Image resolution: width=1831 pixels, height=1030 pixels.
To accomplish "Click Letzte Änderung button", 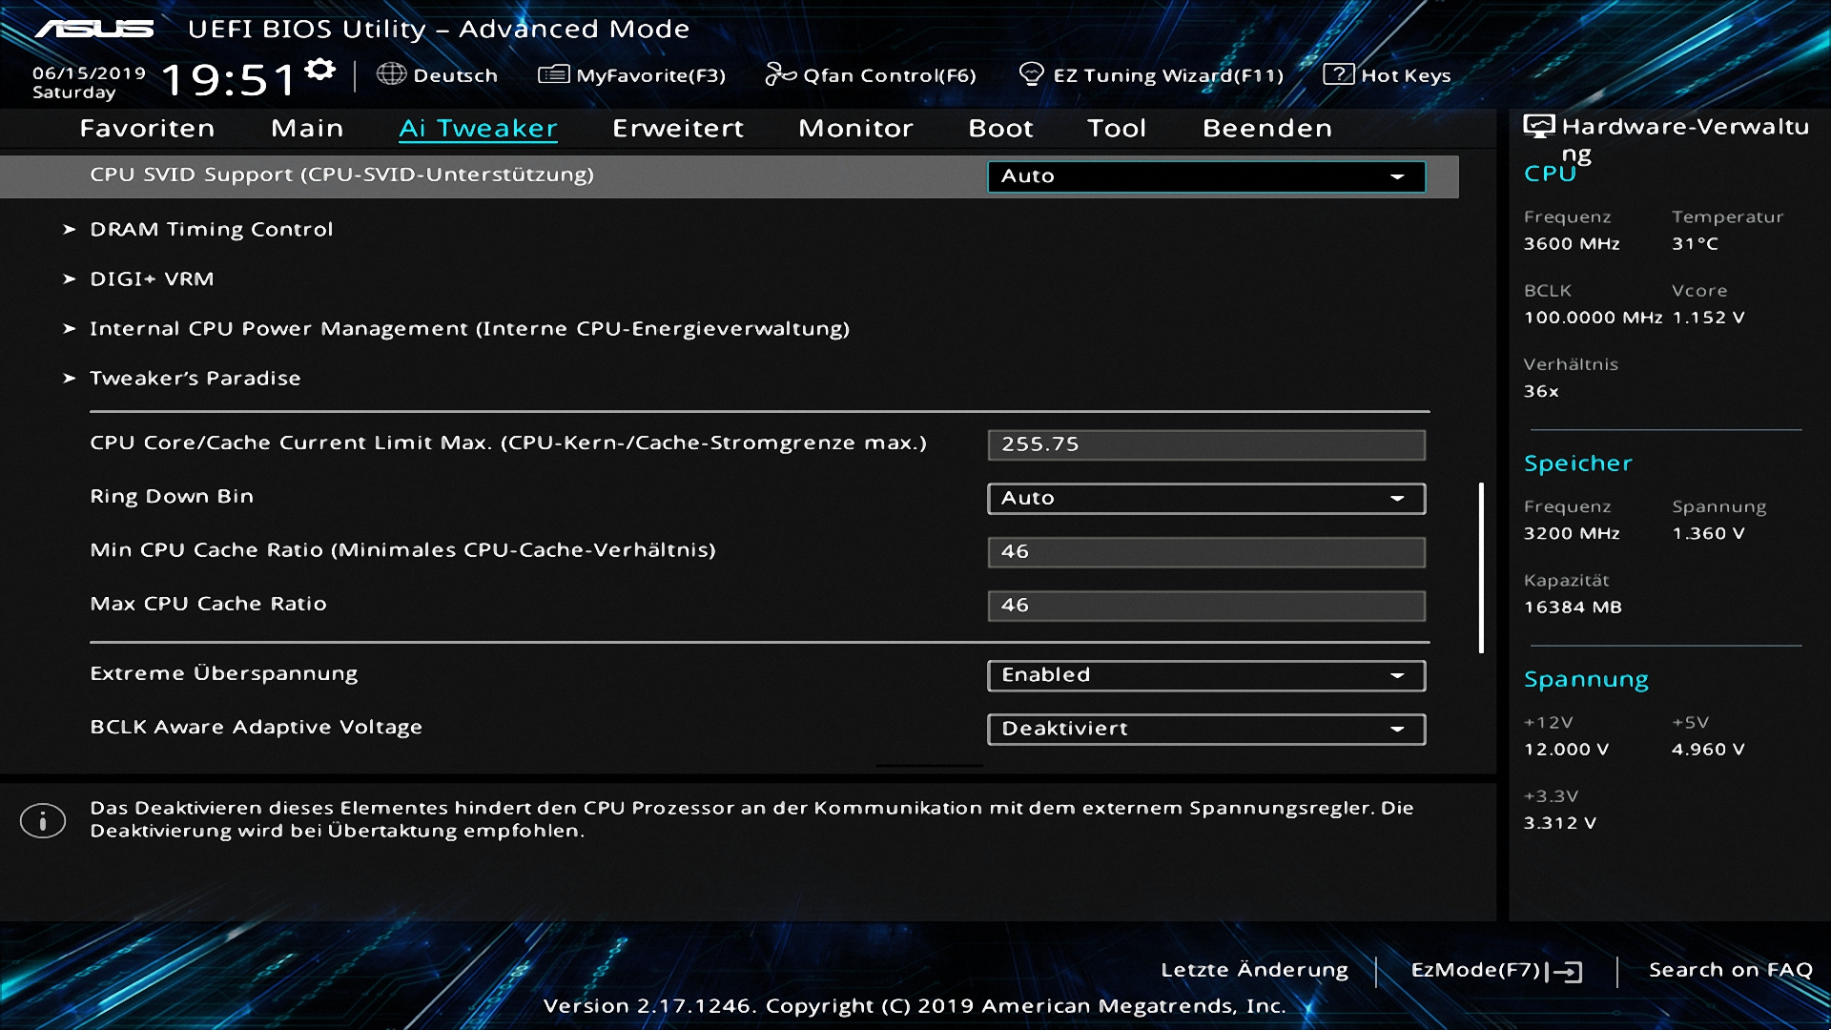I will (1254, 970).
